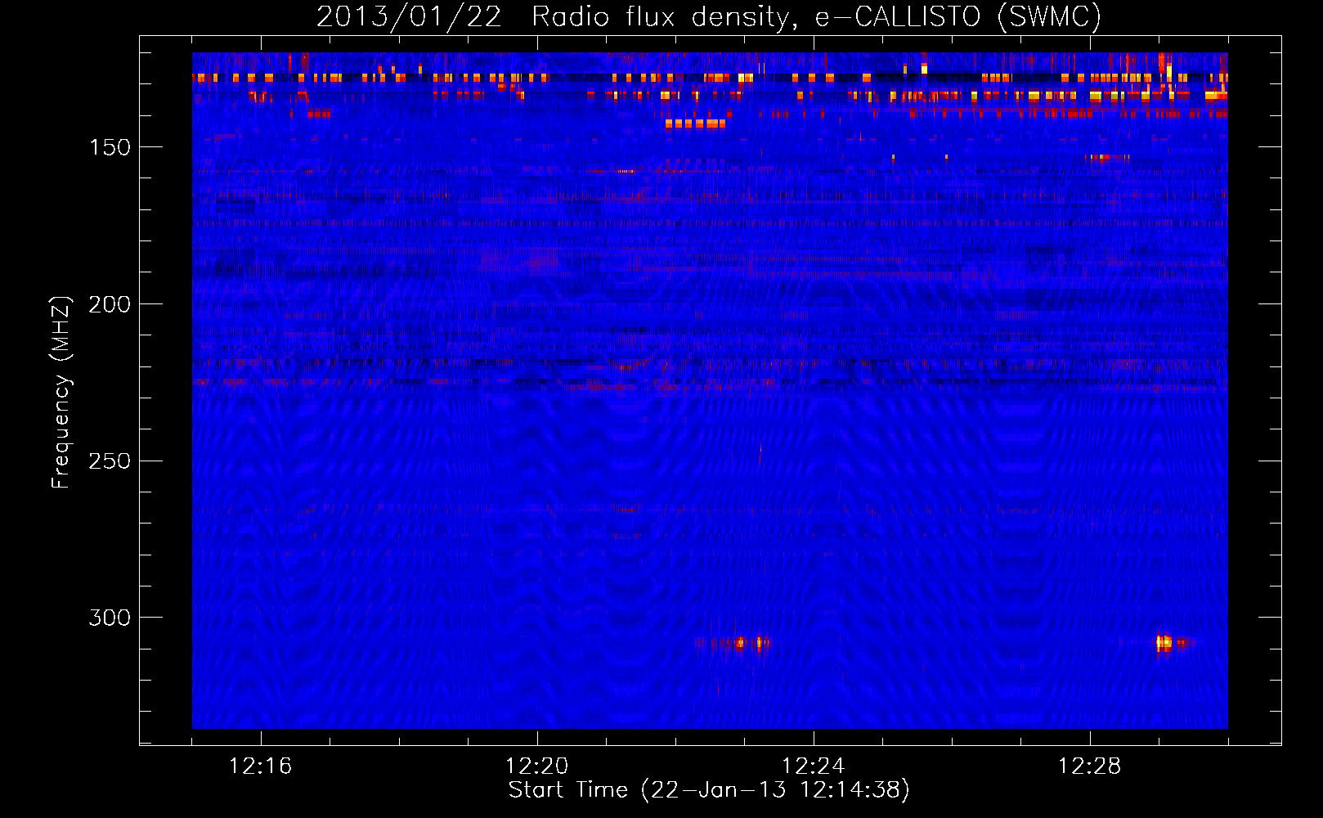Image resolution: width=1323 pixels, height=818 pixels.
Task: Click the 150 frequency tick label
Action: click(110, 147)
